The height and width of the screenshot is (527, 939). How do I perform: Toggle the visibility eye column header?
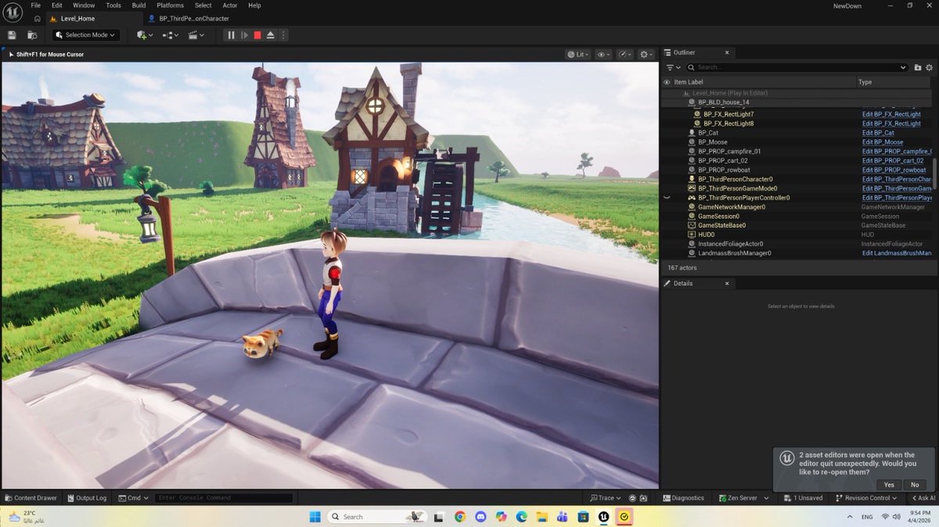coord(667,82)
